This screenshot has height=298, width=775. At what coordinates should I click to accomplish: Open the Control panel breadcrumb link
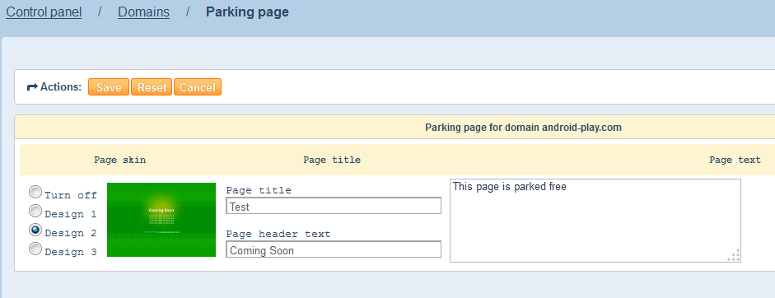pyautogui.click(x=44, y=12)
